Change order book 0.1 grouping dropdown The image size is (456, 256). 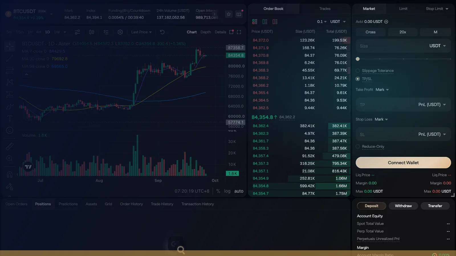click(322, 22)
